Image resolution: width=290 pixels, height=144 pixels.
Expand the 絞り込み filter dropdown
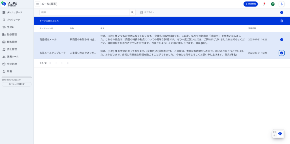(147, 12)
